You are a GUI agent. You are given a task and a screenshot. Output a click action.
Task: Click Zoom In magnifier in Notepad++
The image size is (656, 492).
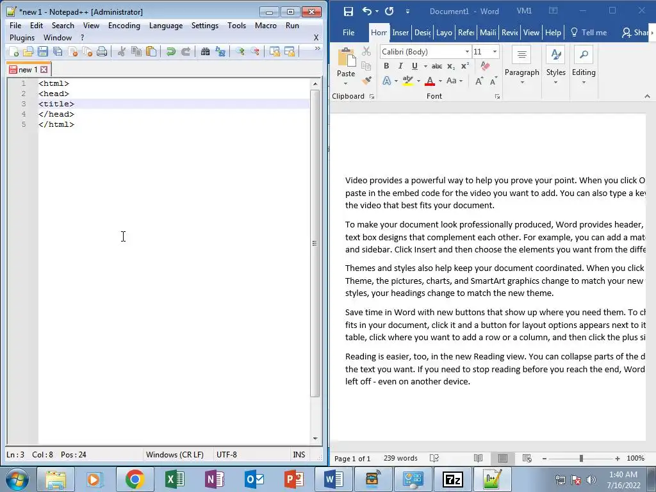[240, 51]
